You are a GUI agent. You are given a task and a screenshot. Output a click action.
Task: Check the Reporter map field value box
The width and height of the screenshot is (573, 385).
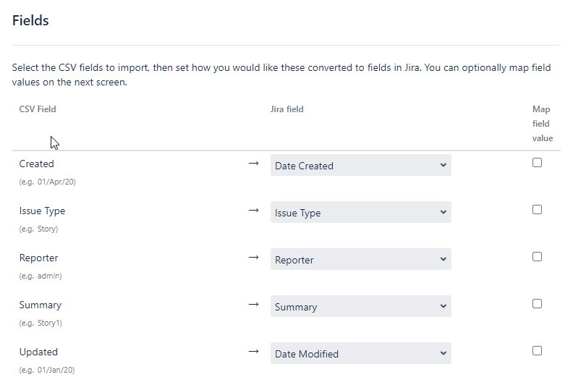tap(537, 257)
